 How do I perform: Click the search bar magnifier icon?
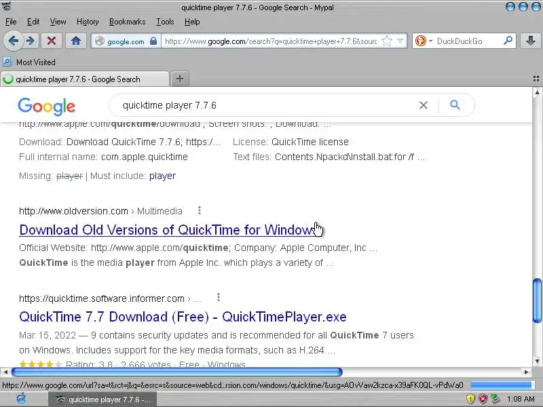508,41
